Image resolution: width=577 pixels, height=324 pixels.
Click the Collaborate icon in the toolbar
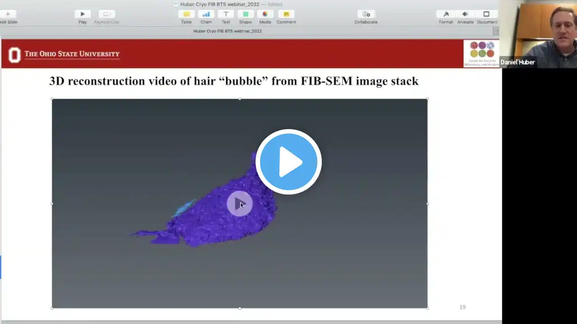point(366,14)
